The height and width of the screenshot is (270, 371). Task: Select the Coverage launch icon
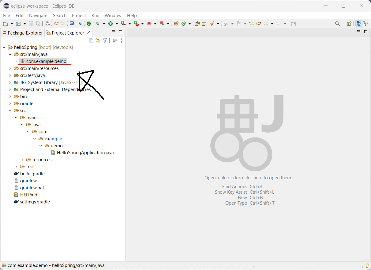[x=123, y=24]
